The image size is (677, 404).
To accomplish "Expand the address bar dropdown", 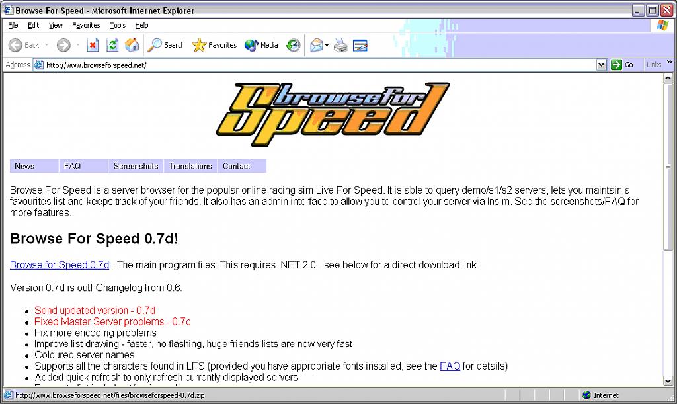I will click(x=602, y=65).
